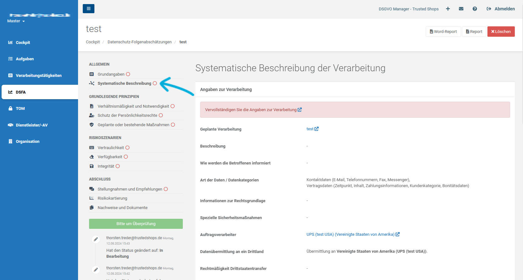This screenshot has width=523, height=280.
Task: Open Dienstleister/-AV sidebar item
Action: [x=32, y=125]
